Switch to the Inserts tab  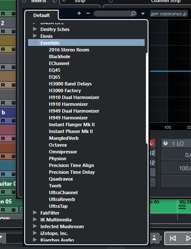[39, 1]
